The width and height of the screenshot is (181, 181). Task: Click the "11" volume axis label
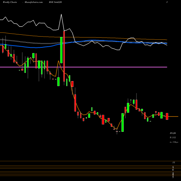pos(173,163)
